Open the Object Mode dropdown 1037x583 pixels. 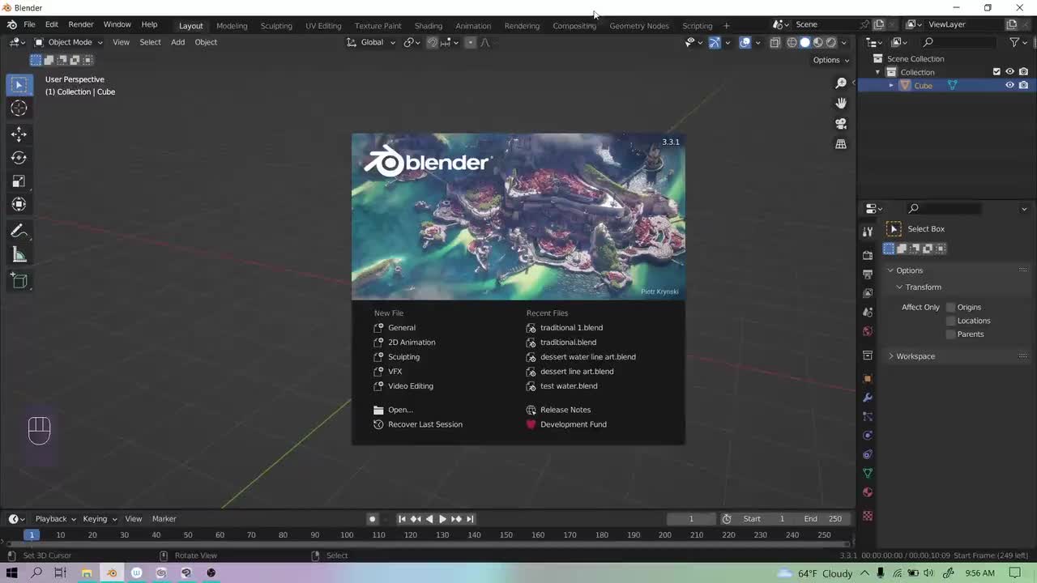click(68, 42)
